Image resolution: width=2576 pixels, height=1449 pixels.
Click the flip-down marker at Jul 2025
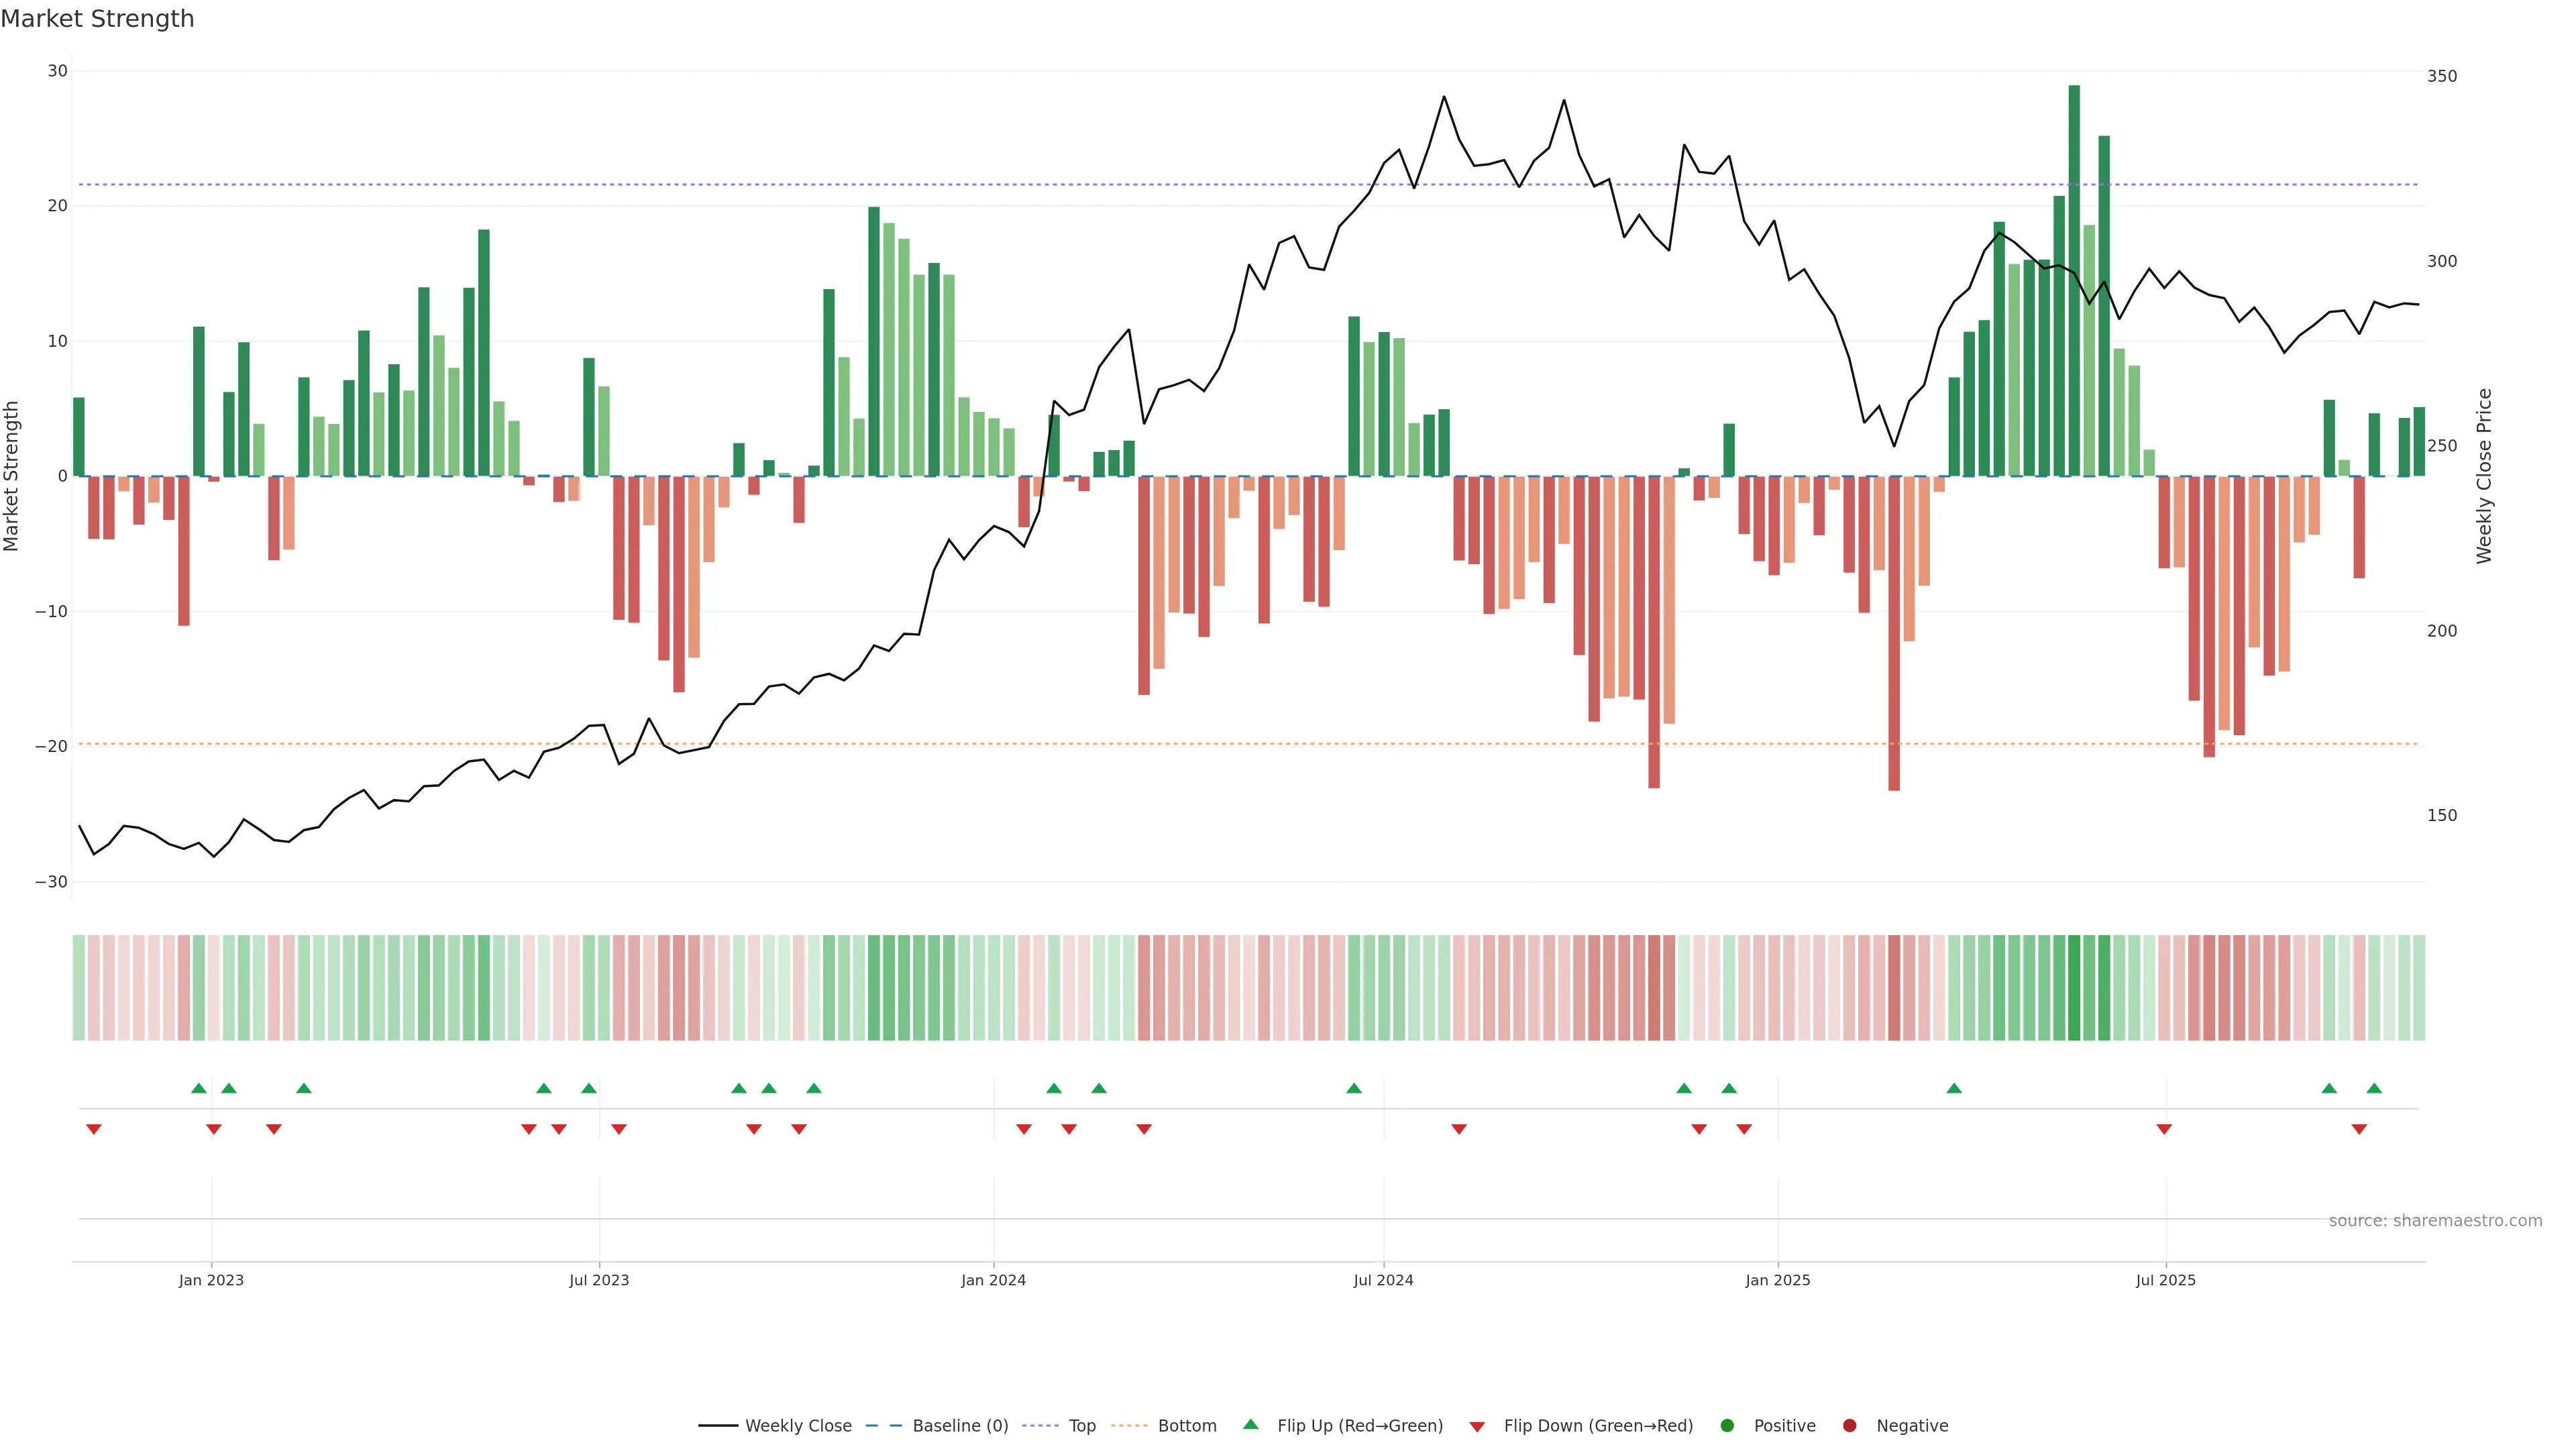[x=2164, y=1129]
